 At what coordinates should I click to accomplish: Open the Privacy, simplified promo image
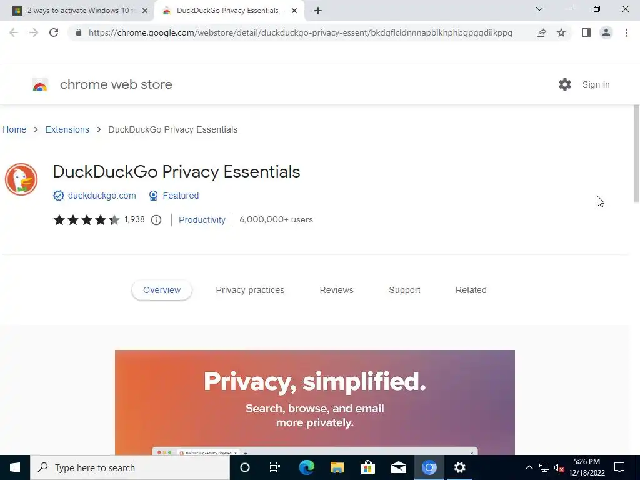(x=315, y=402)
